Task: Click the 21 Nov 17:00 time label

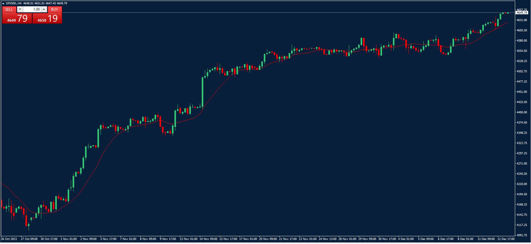Action: point(288,239)
